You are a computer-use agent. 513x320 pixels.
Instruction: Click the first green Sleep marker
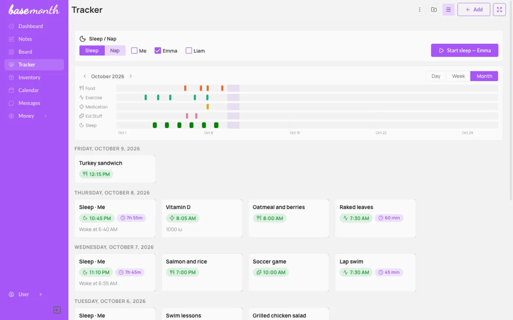click(155, 125)
